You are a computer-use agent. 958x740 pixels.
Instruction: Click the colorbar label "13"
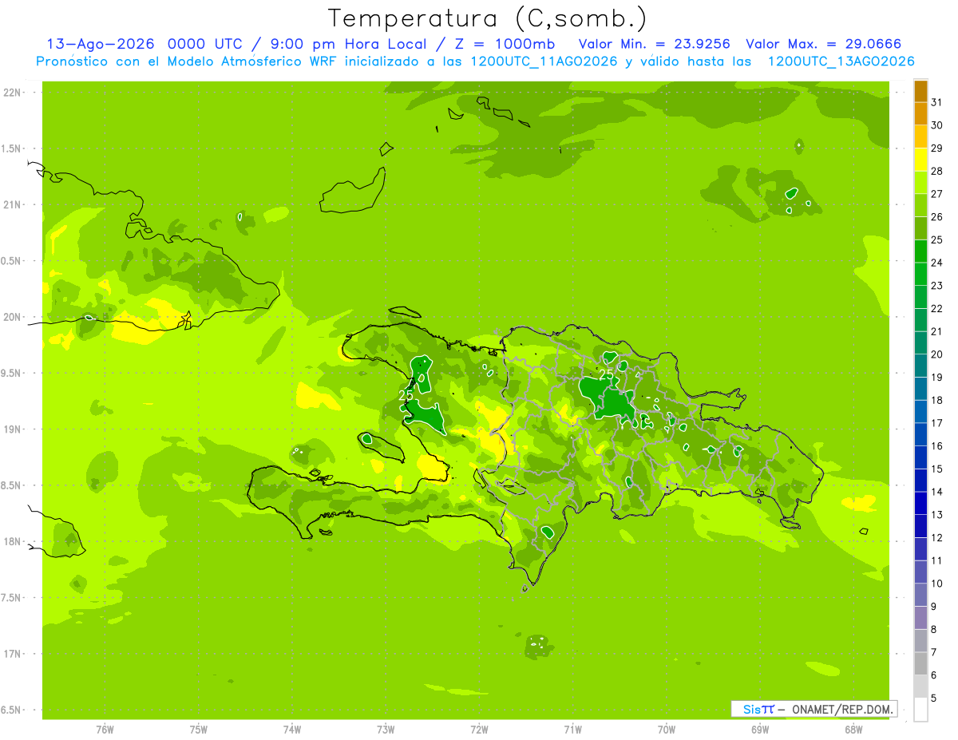pos(936,515)
